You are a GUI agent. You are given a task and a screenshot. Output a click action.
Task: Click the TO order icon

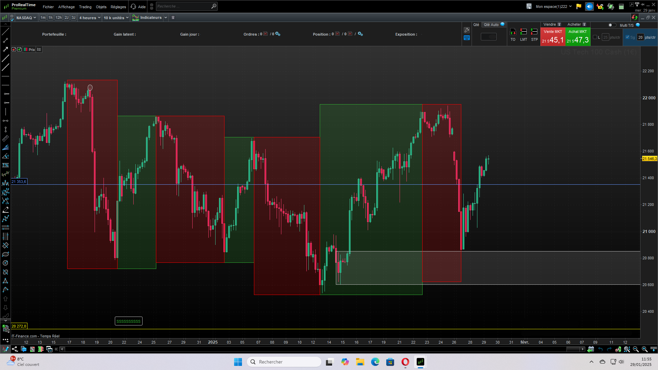coord(513,32)
